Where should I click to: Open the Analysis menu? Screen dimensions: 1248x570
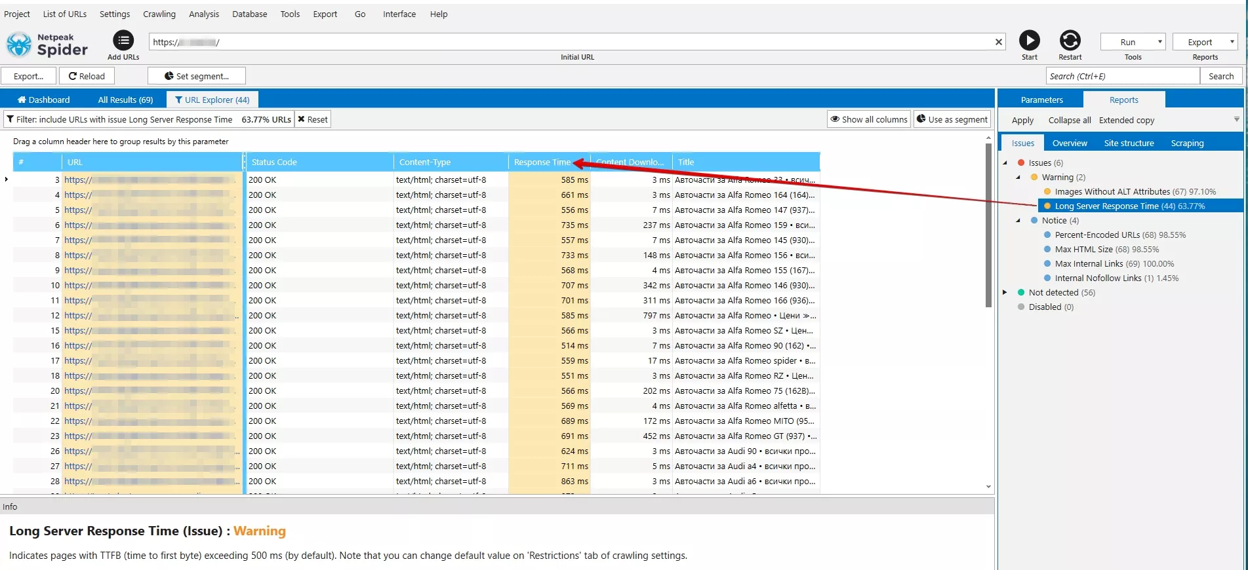tap(204, 14)
